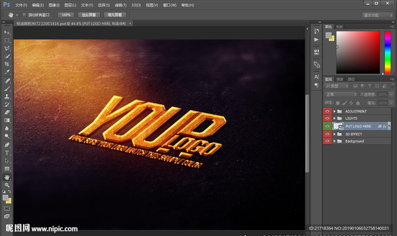The image size is (397, 236).
Task: Expand the LIGHTS group
Action: coord(335,118)
